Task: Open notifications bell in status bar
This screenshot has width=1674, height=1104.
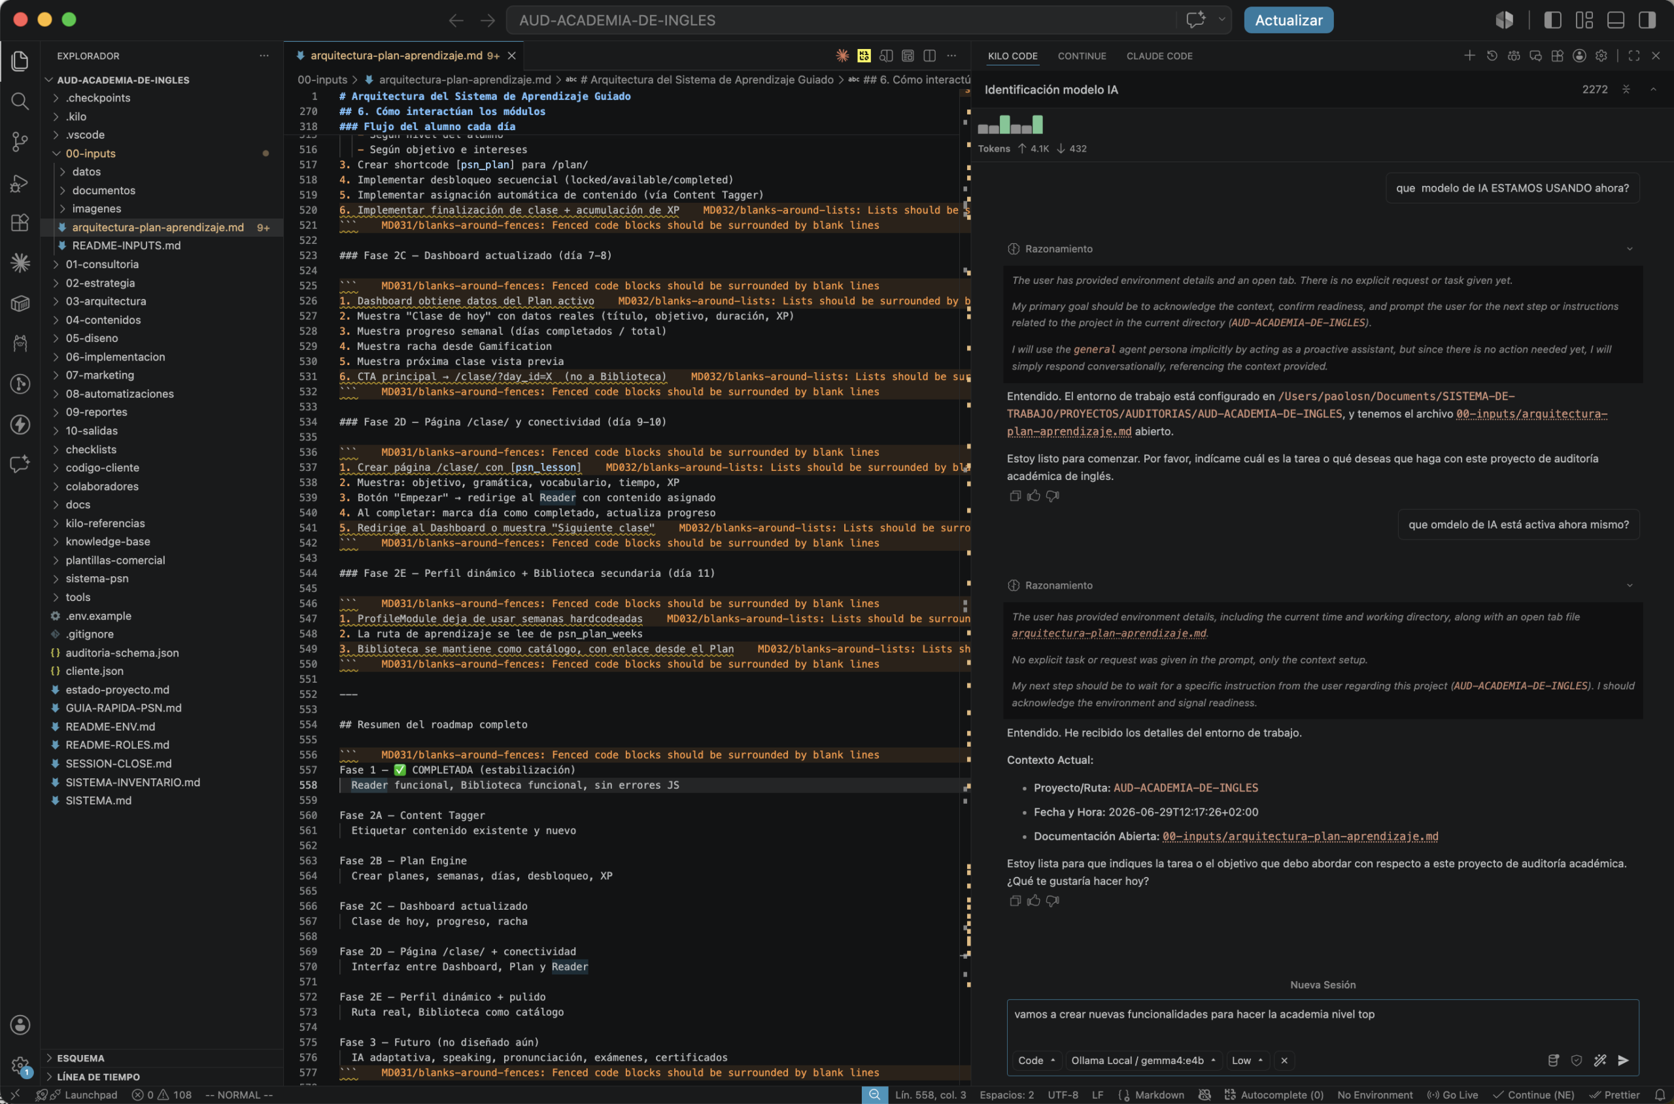Action: click(x=1659, y=1095)
